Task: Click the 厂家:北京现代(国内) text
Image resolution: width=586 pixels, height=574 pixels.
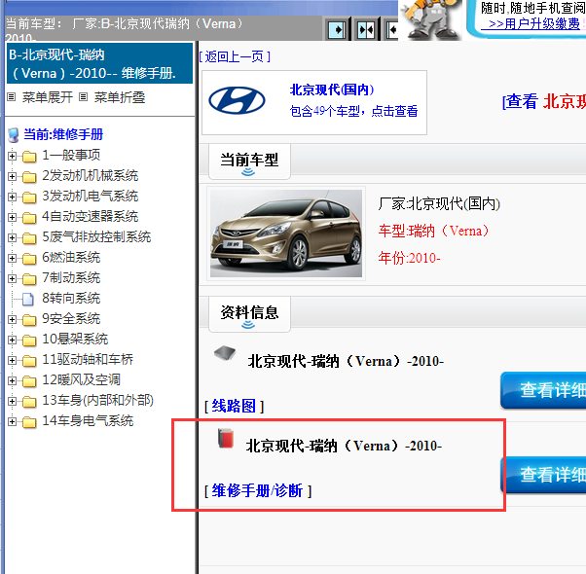Action: tap(439, 204)
